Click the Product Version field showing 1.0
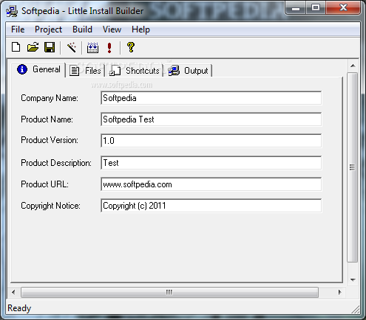The width and height of the screenshot is (366, 320). [x=211, y=141]
